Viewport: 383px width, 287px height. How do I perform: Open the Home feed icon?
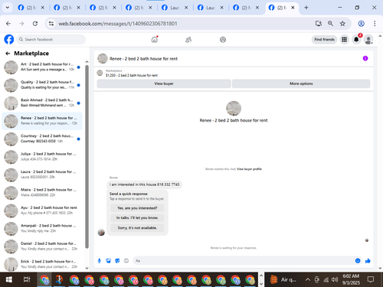[155, 40]
